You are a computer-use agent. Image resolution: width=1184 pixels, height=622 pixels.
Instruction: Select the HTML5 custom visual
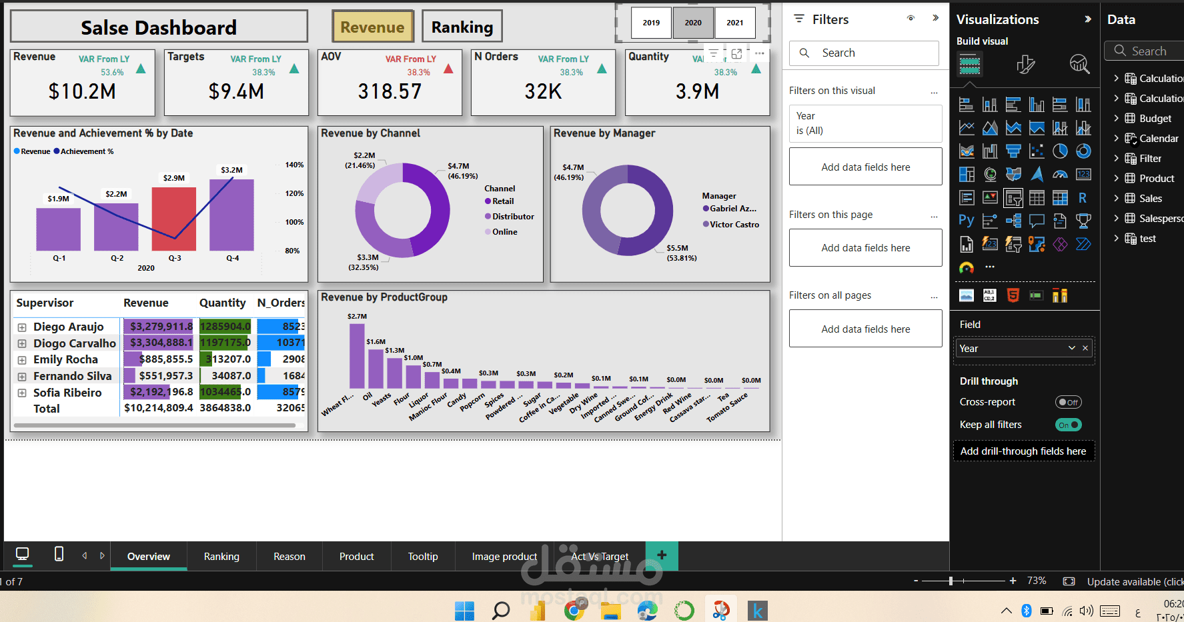[1013, 295]
